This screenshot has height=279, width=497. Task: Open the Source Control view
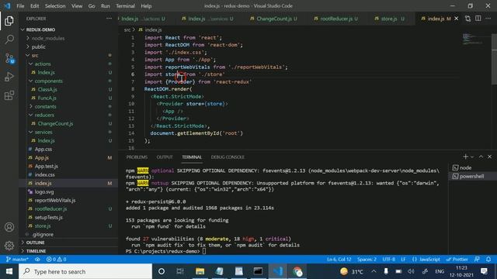pos(9,58)
